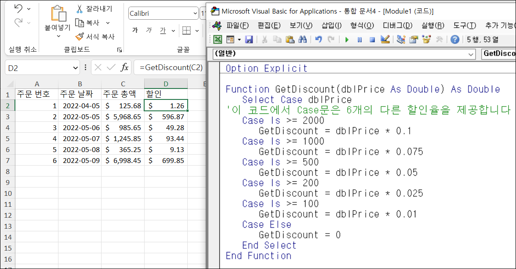The image size is (516, 269).
Task: Click the Redo arrow in Excel's ribbon
Action: [18, 22]
